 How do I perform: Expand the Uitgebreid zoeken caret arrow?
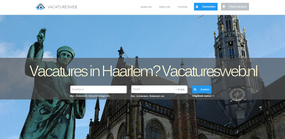coord(213,96)
